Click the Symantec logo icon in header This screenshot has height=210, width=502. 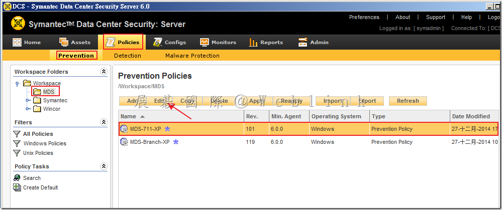pos(18,23)
